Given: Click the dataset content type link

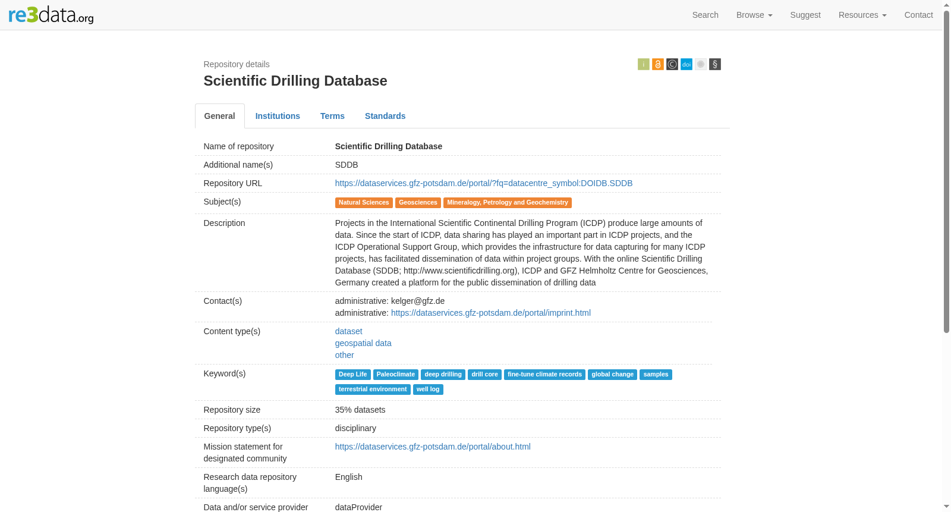Looking at the screenshot, I should pos(348,331).
